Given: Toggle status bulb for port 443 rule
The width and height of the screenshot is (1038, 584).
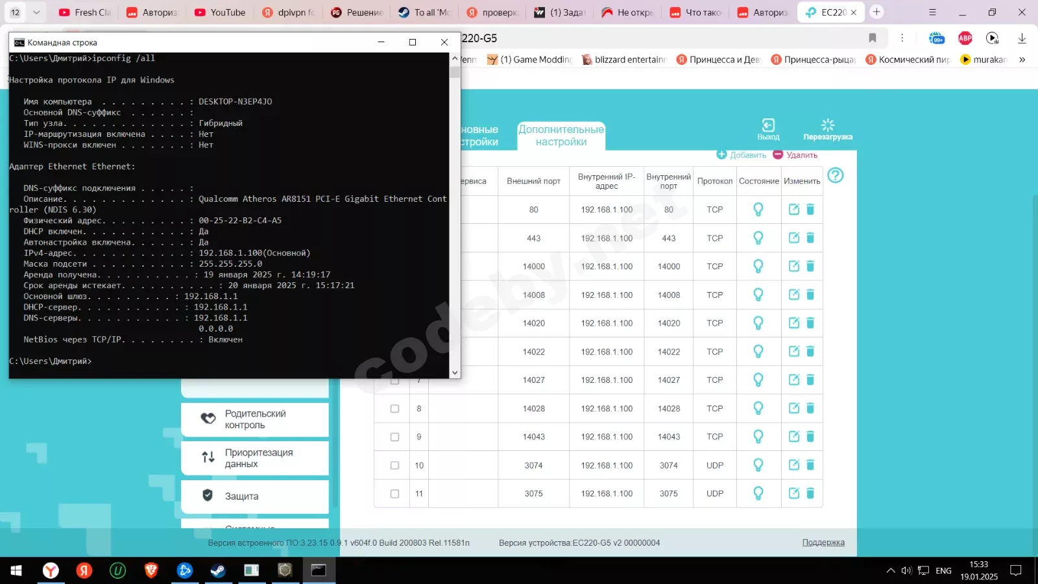Looking at the screenshot, I should [x=758, y=237].
